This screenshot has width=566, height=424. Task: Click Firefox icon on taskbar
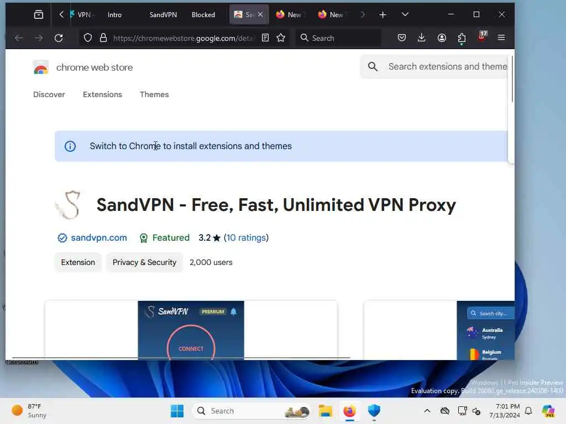click(x=349, y=411)
